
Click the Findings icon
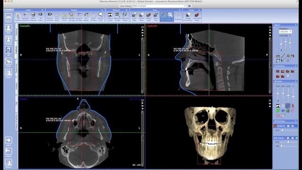pos(178,17)
